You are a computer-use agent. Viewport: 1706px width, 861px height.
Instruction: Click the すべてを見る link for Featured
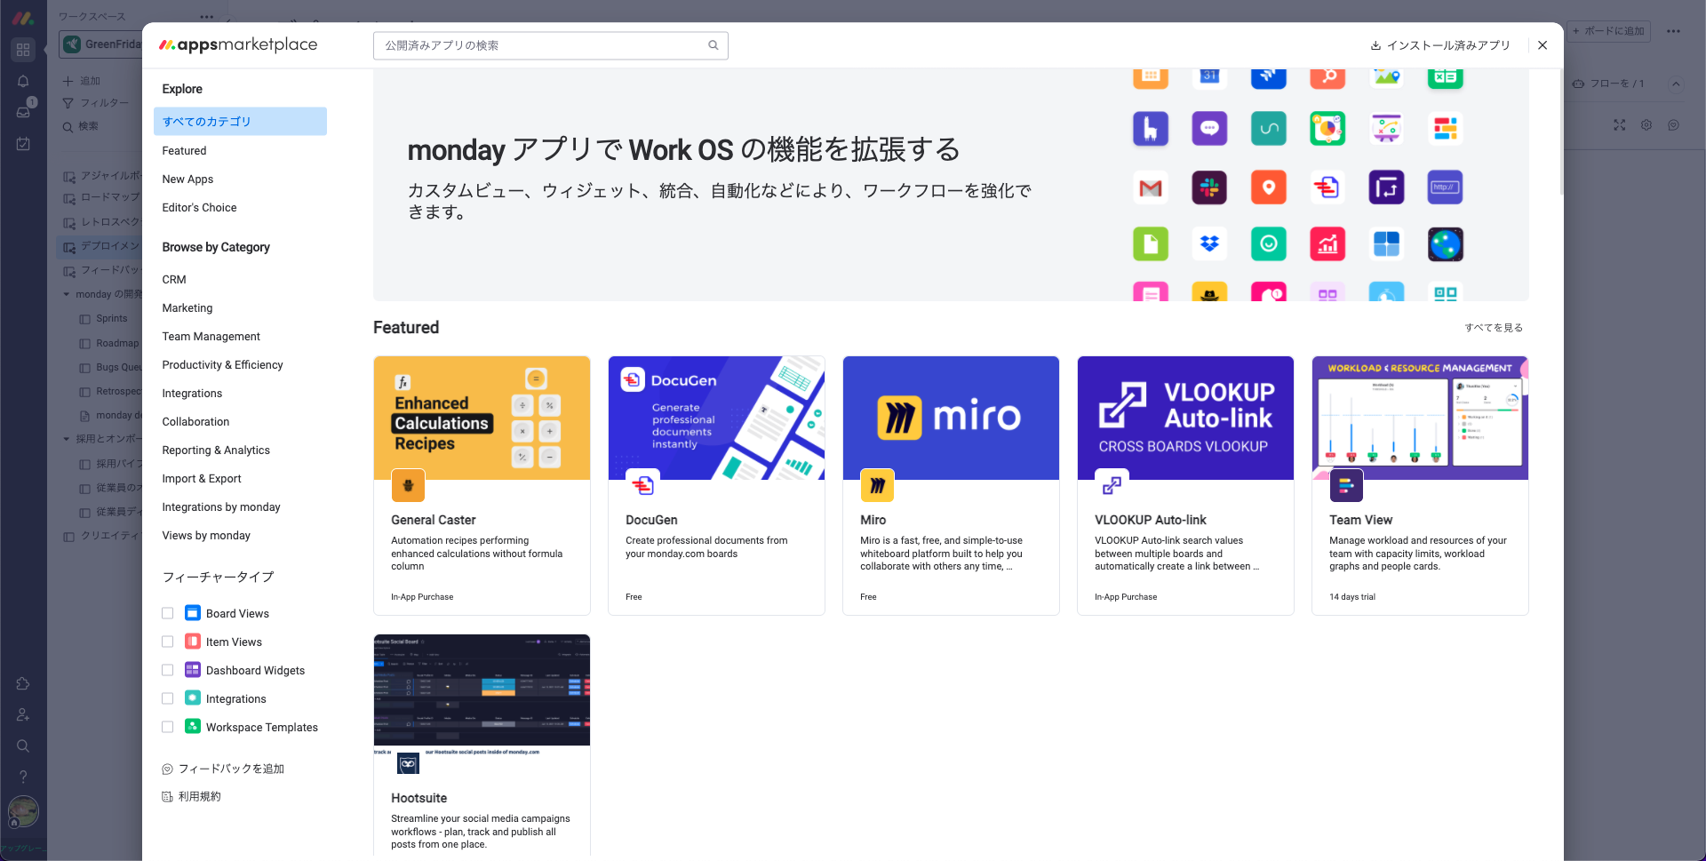pos(1493,328)
